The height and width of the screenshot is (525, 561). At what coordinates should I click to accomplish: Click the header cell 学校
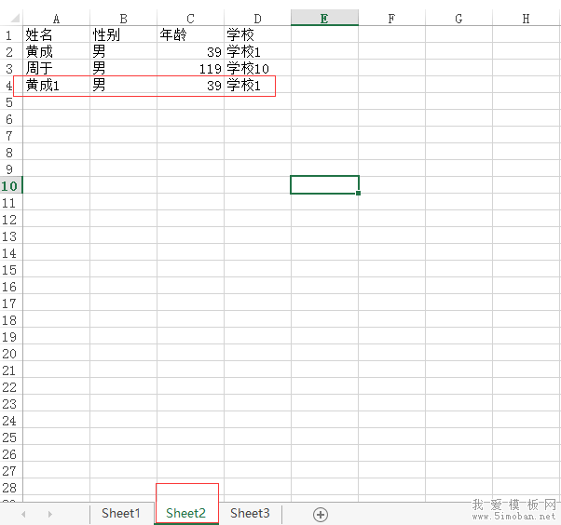click(x=257, y=34)
